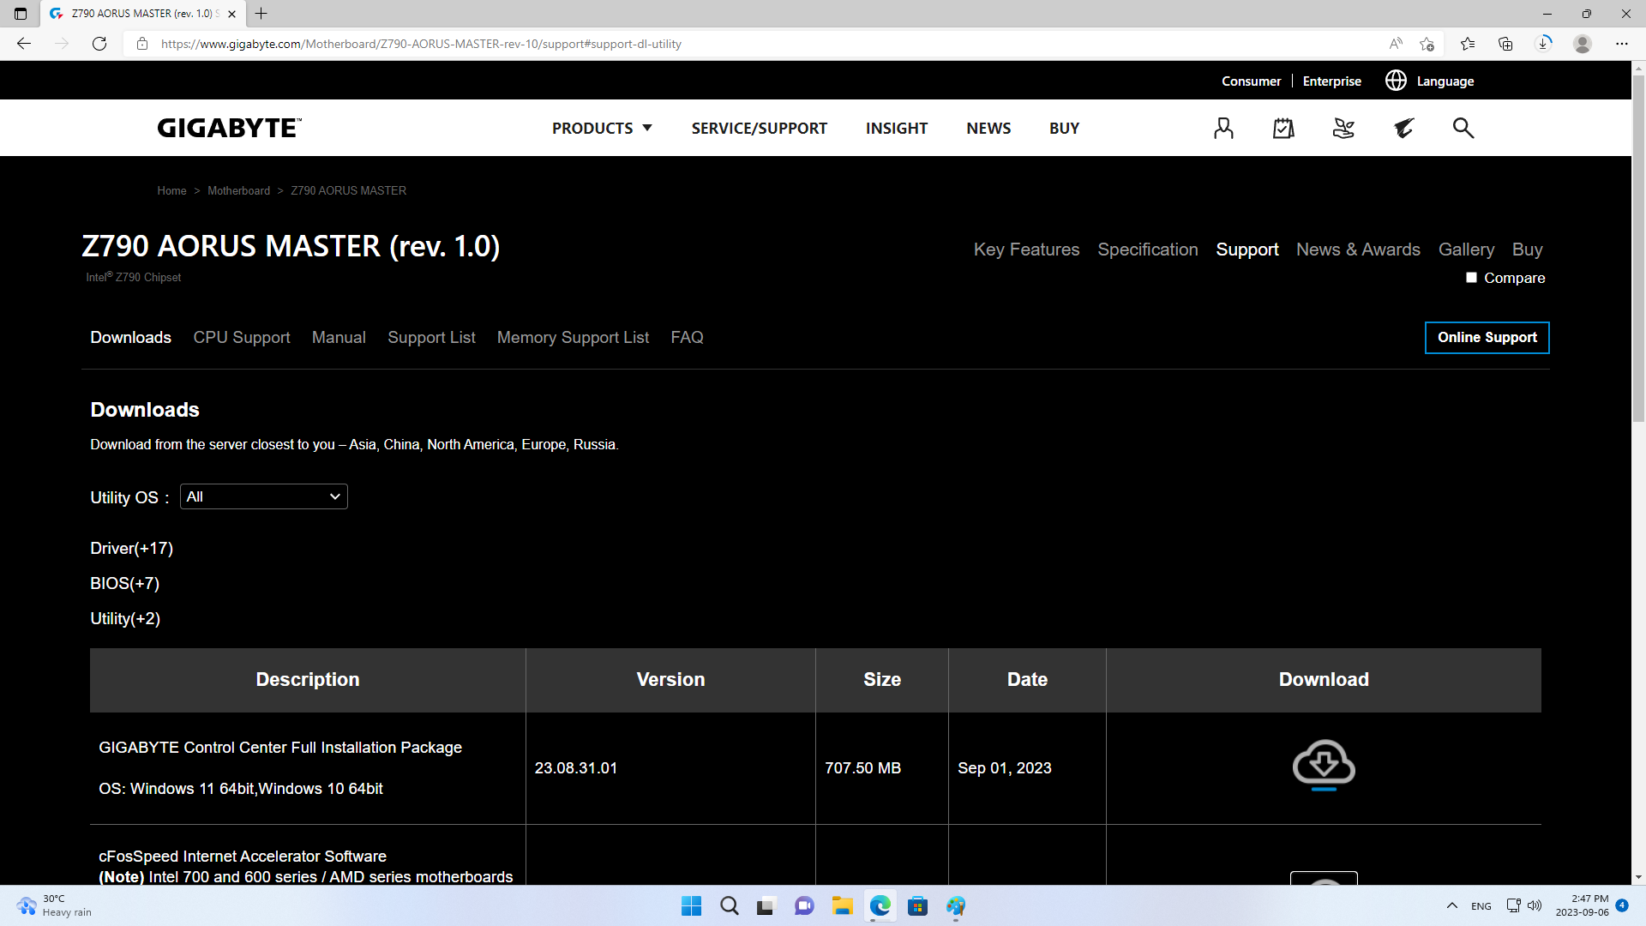The height and width of the screenshot is (926, 1646).
Task: Open the browser Favorites list icon
Action: point(1468,44)
